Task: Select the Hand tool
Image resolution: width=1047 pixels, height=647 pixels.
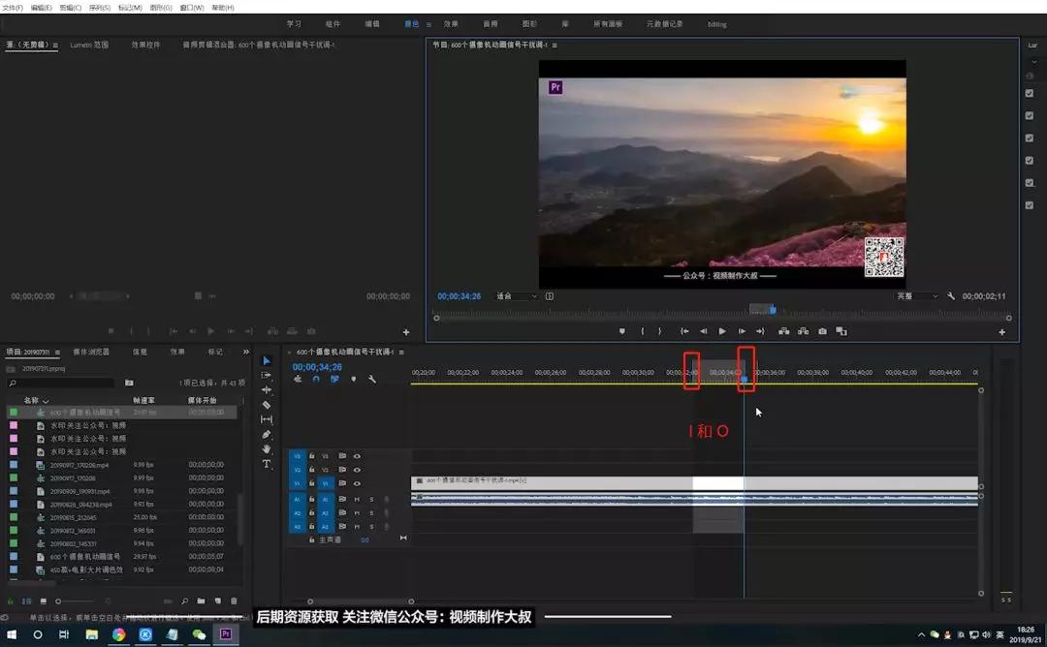Action: [x=267, y=448]
